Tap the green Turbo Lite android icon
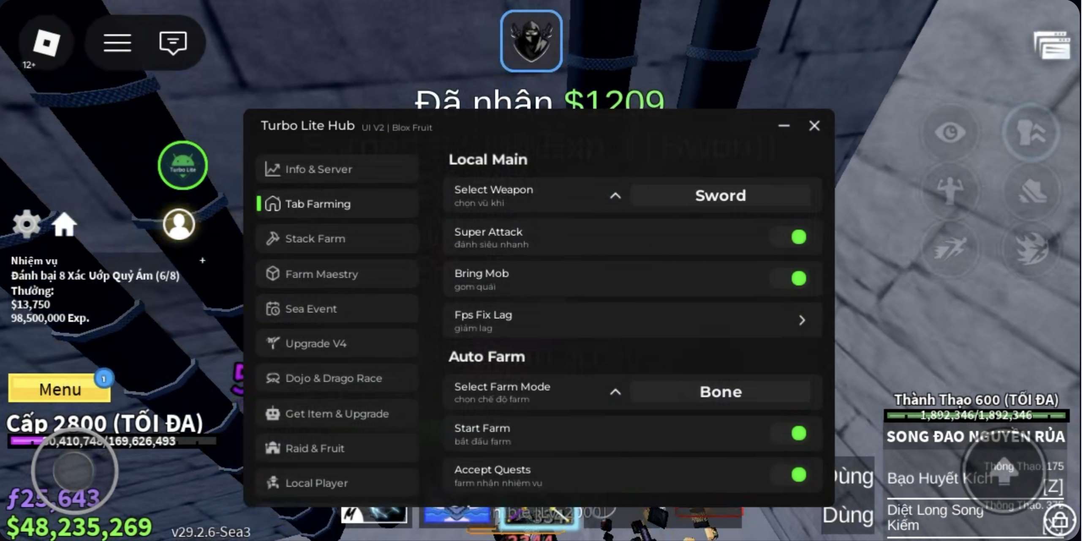 point(182,166)
